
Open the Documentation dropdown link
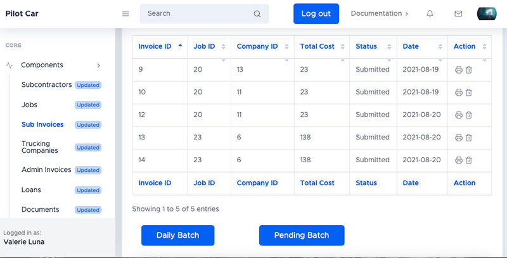[379, 13]
